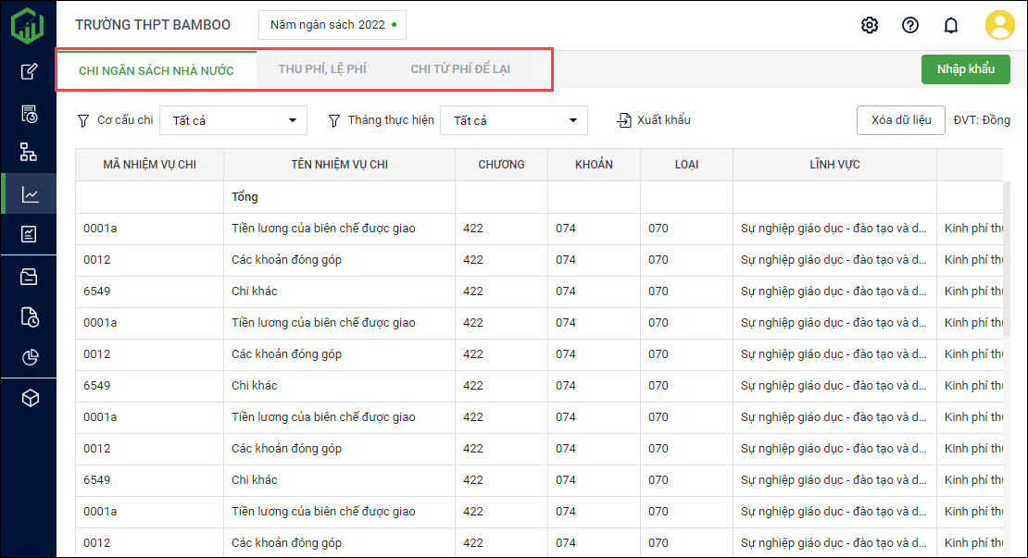This screenshot has width=1028, height=558.
Task: Expand the Tháng thực hiện dropdown
Action: 513,120
